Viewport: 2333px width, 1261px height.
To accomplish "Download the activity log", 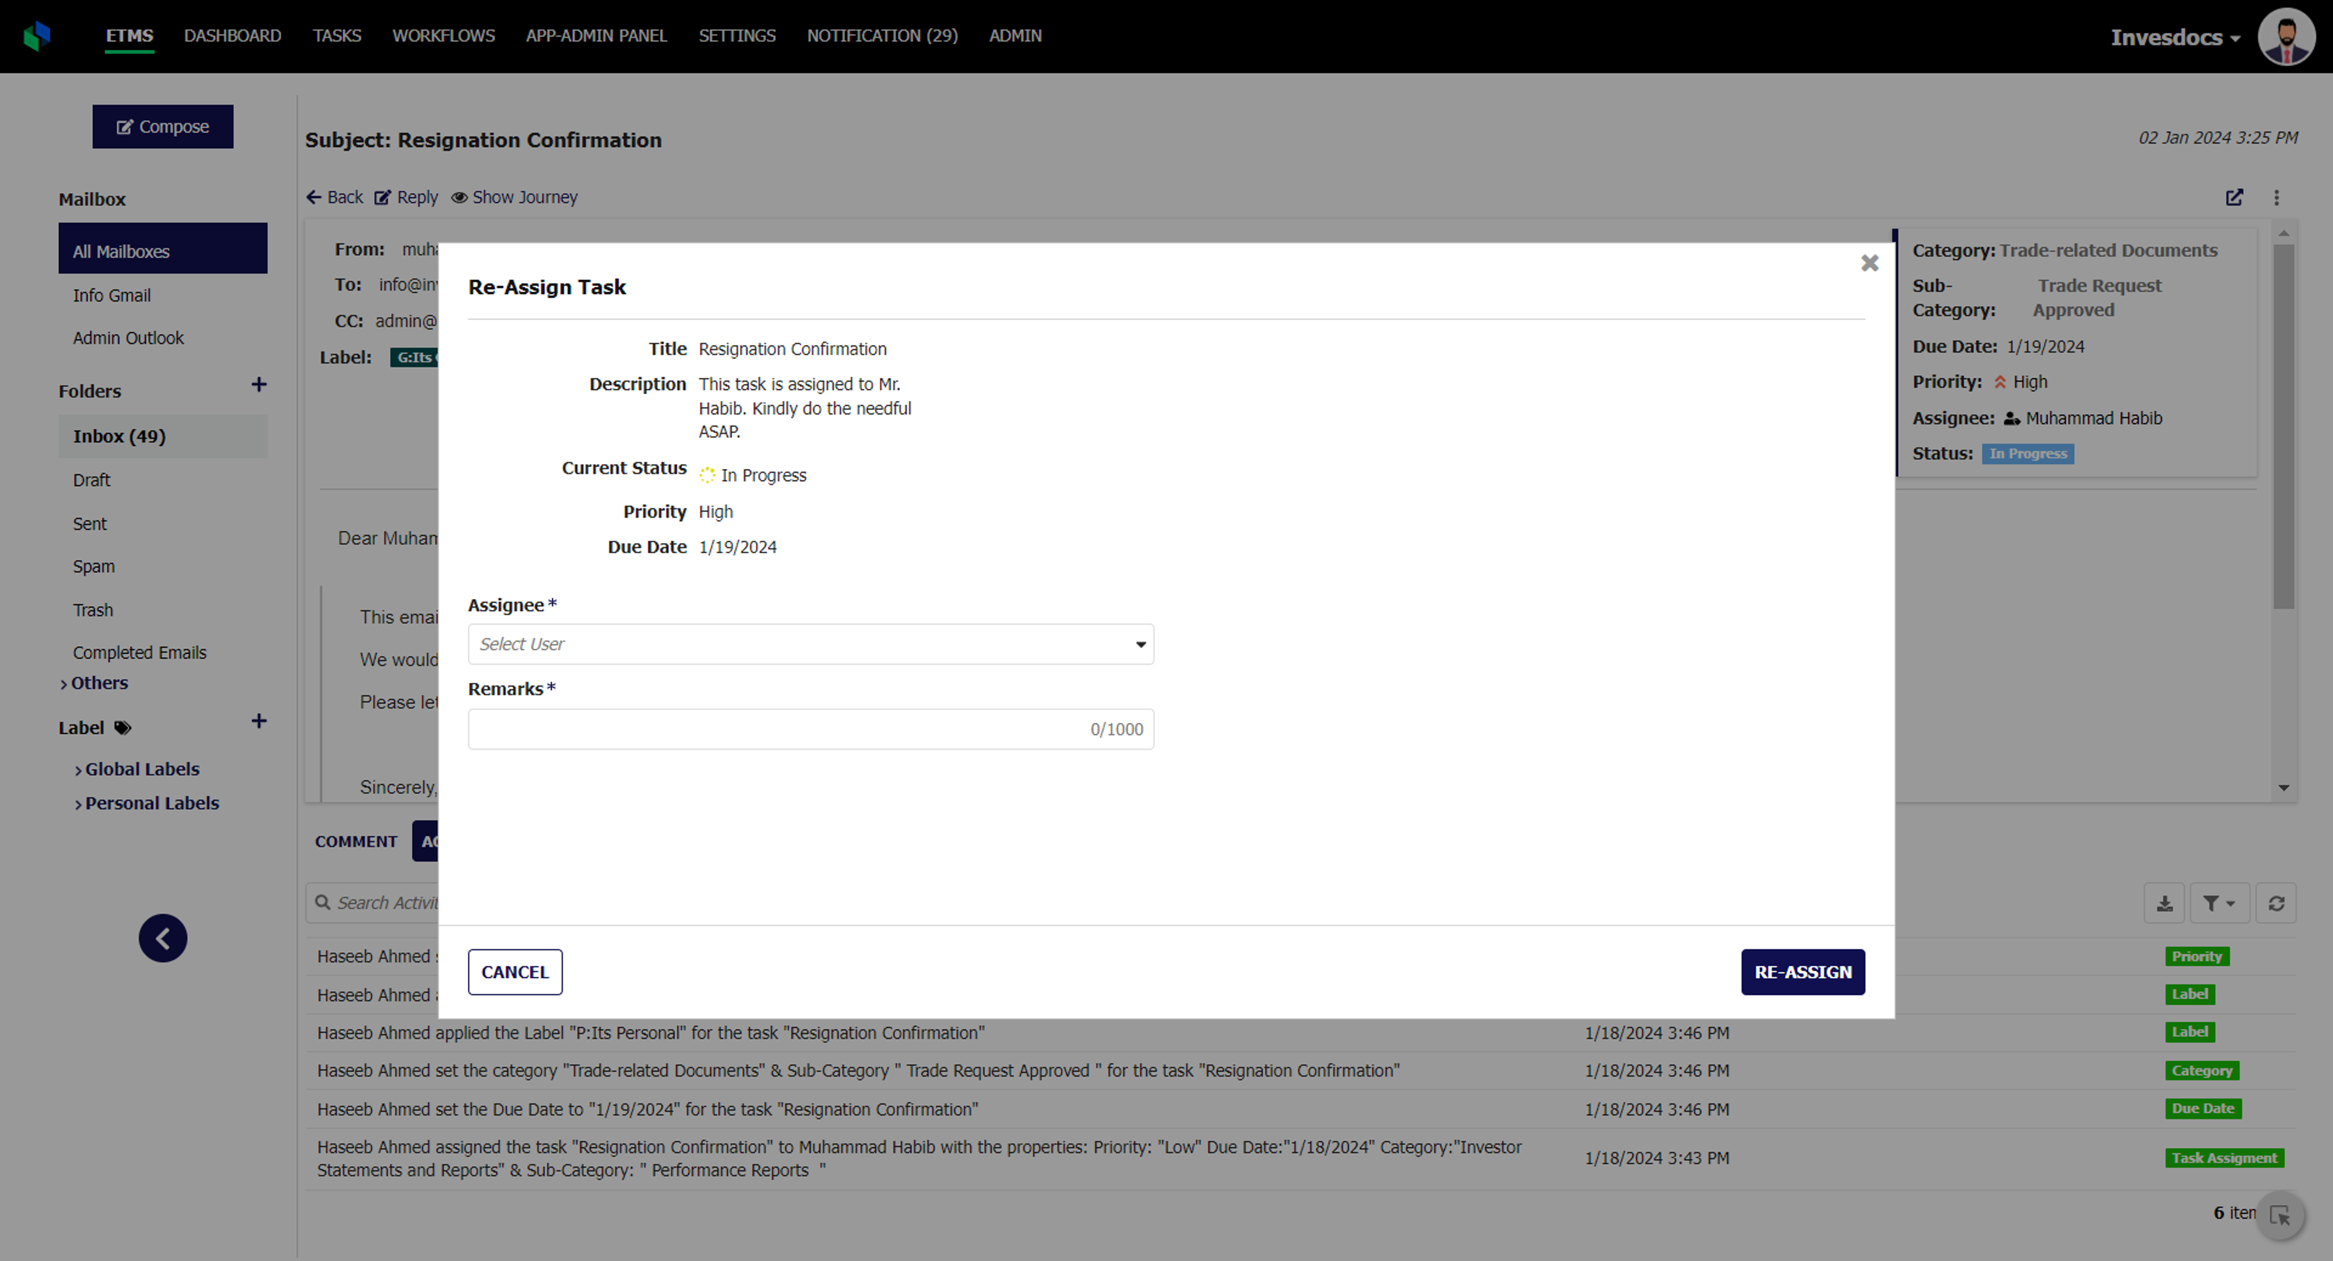I will (2165, 903).
